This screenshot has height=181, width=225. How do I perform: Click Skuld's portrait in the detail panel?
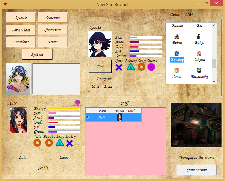tap(18, 120)
